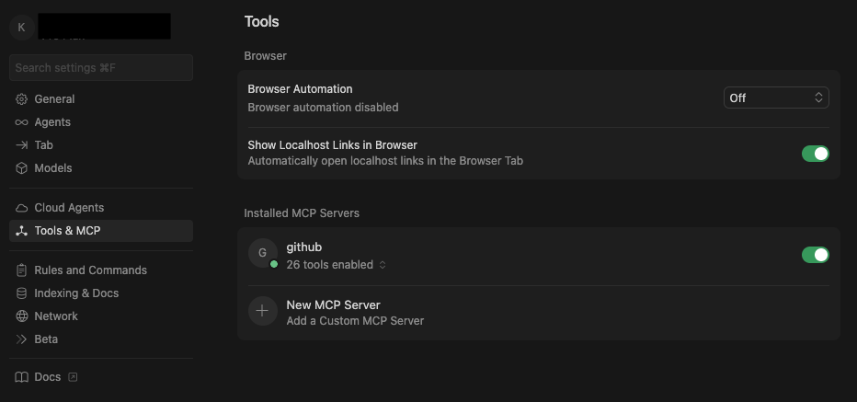Image resolution: width=857 pixels, height=402 pixels.
Task: Click the Cloud Agents cloud icon
Action: (22, 208)
